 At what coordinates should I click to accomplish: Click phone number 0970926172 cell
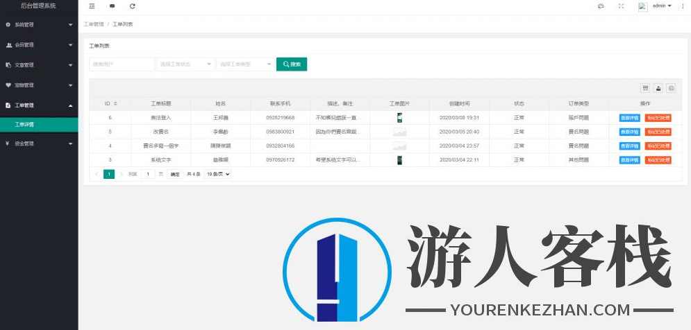(281, 160)
